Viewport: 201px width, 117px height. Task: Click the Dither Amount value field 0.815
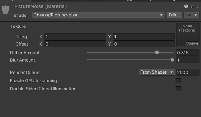click(x=188, y=52)
